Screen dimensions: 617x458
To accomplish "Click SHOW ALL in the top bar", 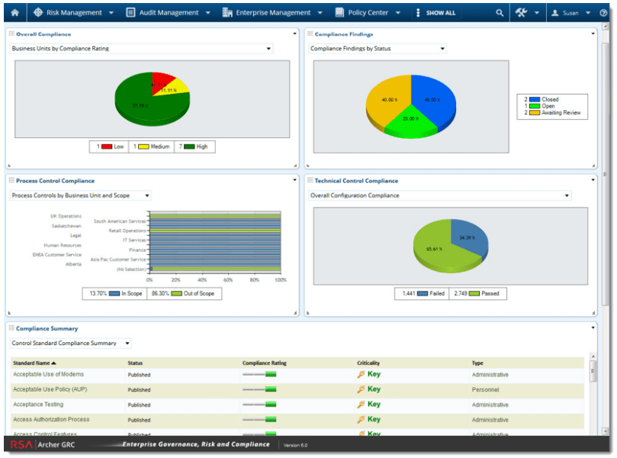I will [x=440, y=12].
